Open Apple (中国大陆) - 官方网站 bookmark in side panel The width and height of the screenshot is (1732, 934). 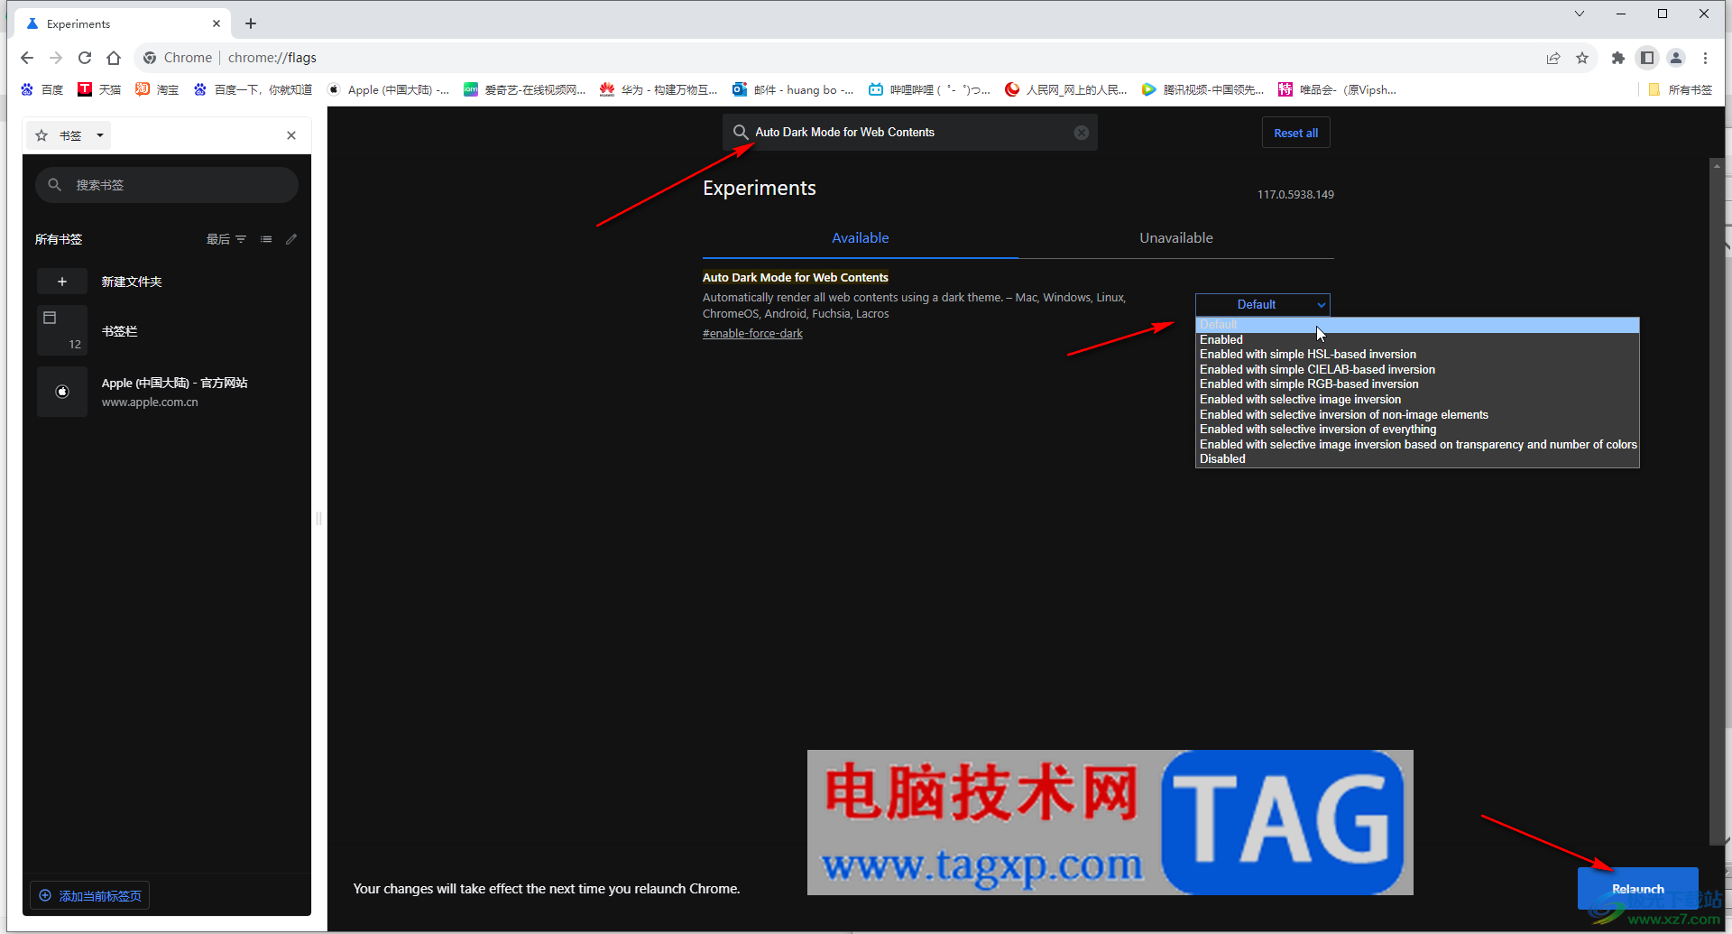click(167, 392)
